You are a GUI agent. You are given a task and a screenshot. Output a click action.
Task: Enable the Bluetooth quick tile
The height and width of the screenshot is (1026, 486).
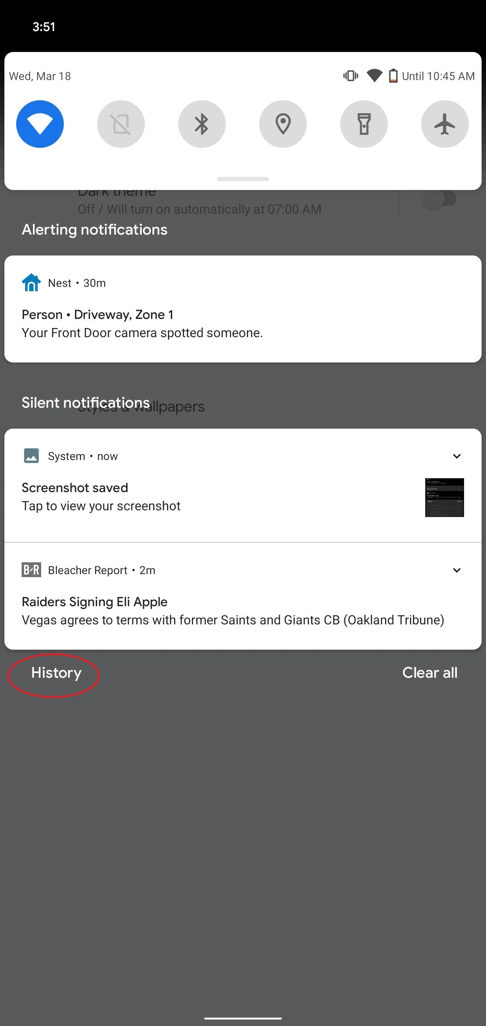202,124
